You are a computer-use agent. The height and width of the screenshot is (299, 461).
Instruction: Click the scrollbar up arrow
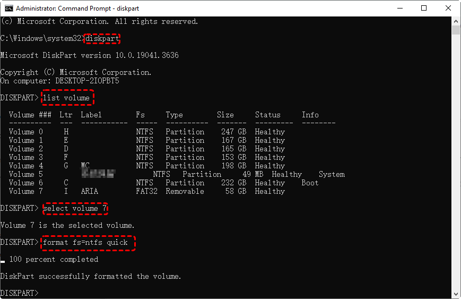[456, 21]
